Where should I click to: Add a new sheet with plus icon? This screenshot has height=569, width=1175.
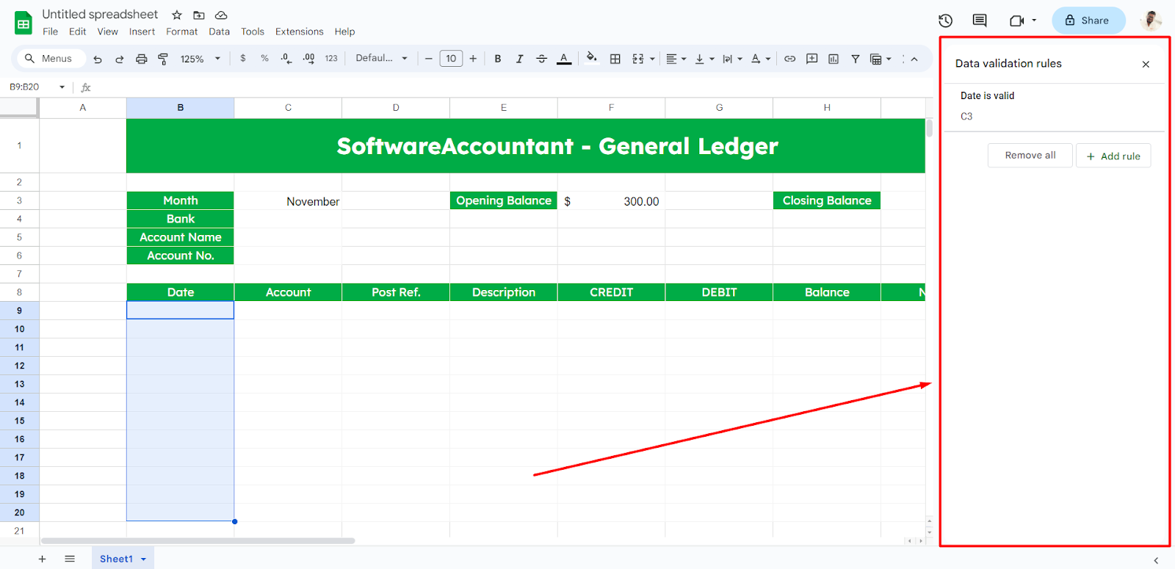42,559
